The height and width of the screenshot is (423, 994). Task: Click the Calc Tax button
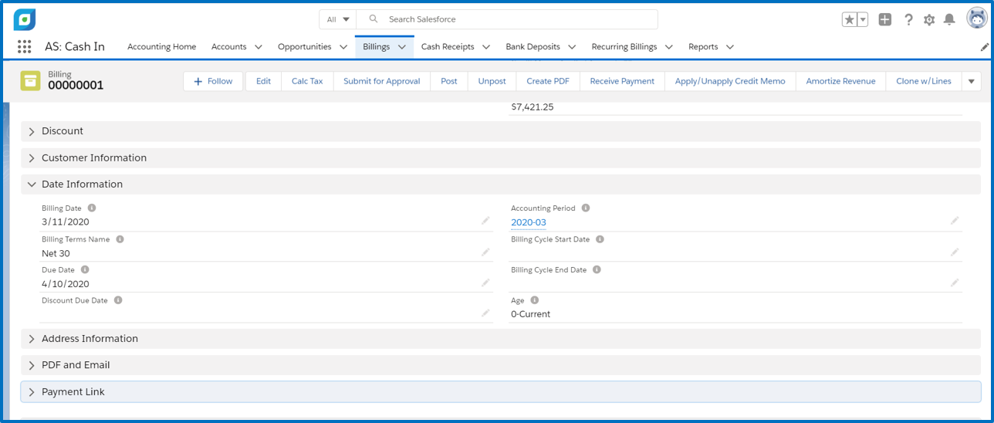[307, 81]
